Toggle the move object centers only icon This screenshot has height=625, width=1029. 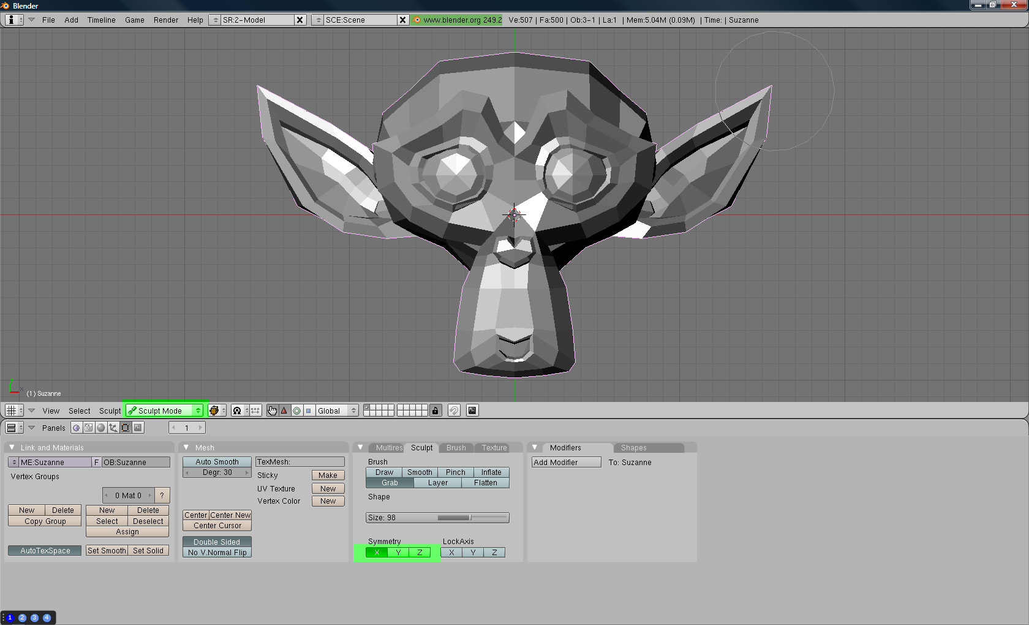(x=255, y=411)
